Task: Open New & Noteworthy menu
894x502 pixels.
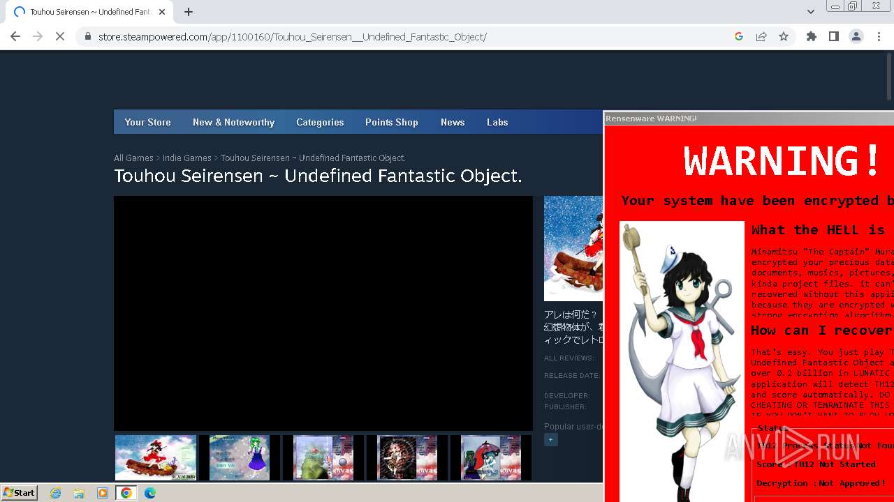Action: click(x=233, y=122)
